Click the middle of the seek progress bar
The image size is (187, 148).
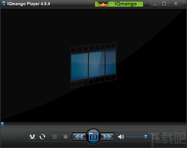pos(93,124)
